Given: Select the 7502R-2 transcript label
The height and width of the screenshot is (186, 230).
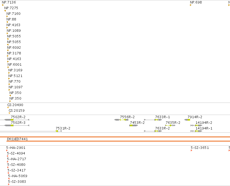Looking at the screenshot, I should pos(18,117).
